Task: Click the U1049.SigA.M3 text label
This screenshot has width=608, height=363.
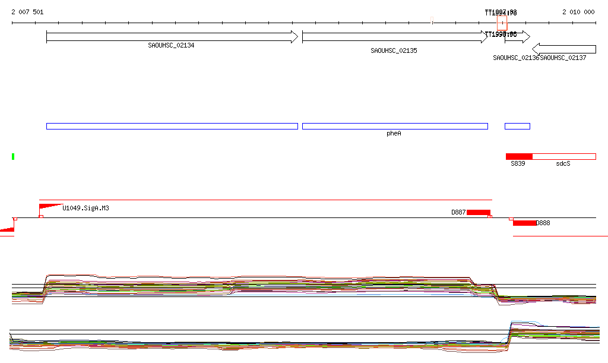Action: [85, 209]
